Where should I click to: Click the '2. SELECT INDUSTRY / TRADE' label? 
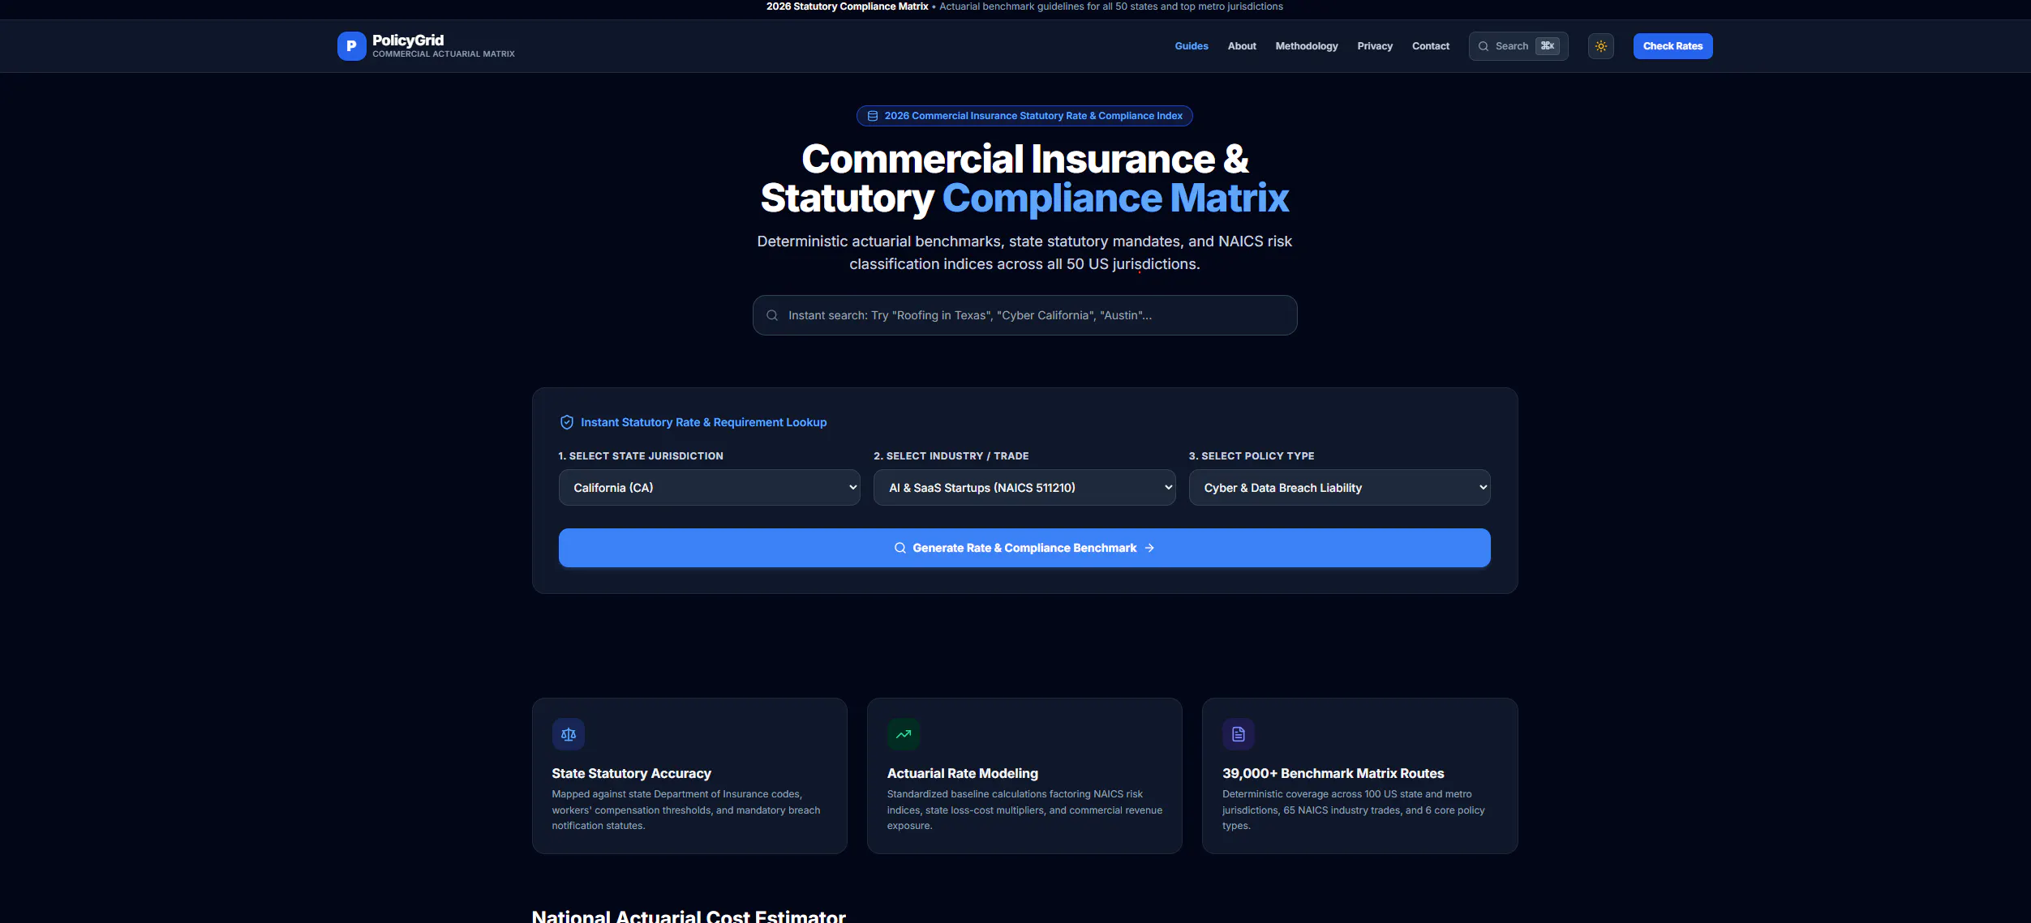(x=951, y=456)
